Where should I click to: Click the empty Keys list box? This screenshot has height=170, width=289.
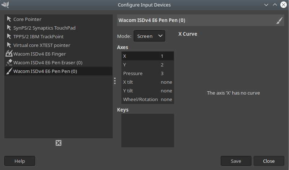coord(148,130)
